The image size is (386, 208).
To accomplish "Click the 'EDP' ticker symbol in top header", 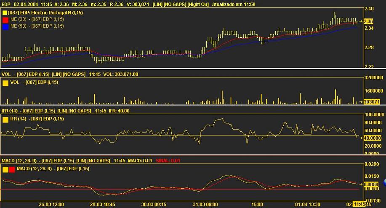I will point(6,5).
